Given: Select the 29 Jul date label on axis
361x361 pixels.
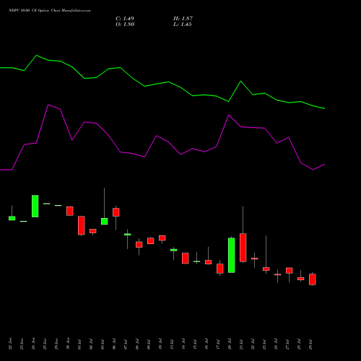Looking at the screenshot, I should point(310,344).
